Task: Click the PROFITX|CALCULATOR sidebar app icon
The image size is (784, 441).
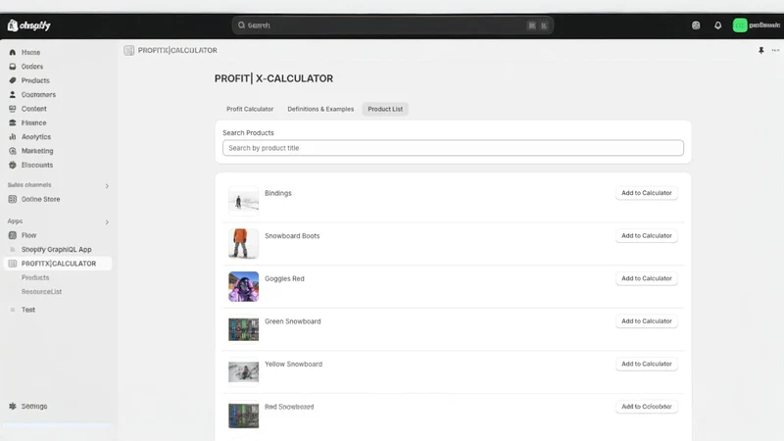Action: [13, 264]
